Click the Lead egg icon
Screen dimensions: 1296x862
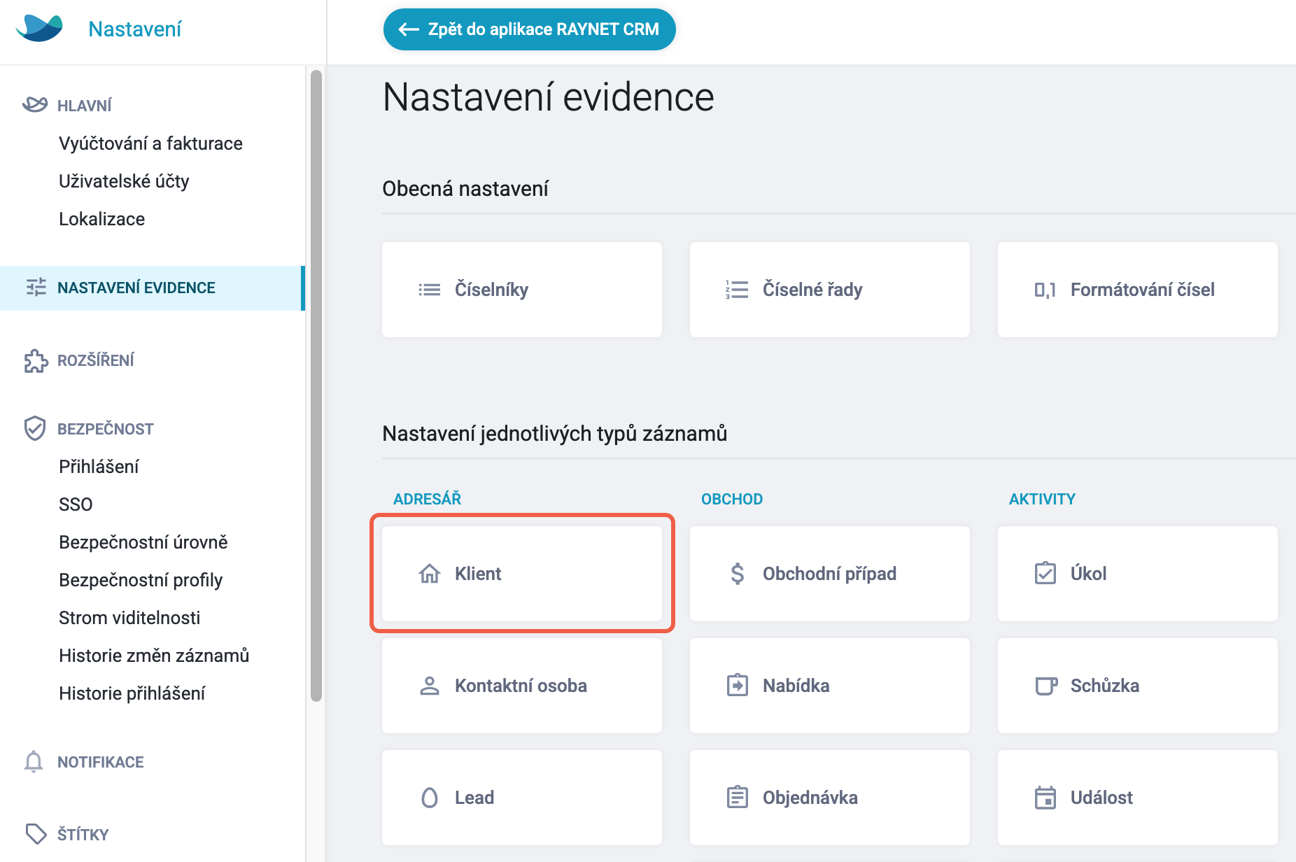click(430, 798)
